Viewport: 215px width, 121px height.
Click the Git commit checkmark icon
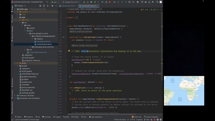click(122, 2)
